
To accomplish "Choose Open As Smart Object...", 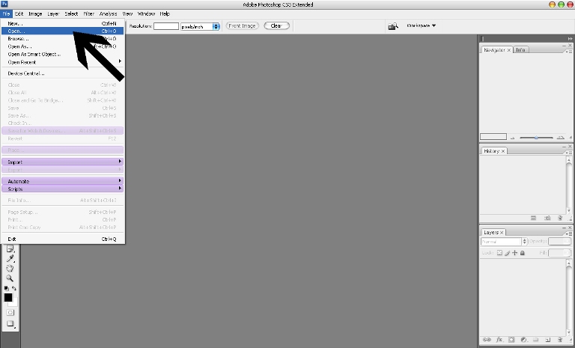I will [x=62, y=55].
